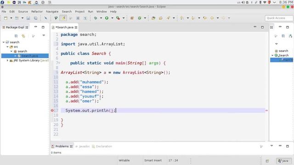Toggle Block Selection mode button
This screenshot has height=165, width=294.
coord(78,18)
